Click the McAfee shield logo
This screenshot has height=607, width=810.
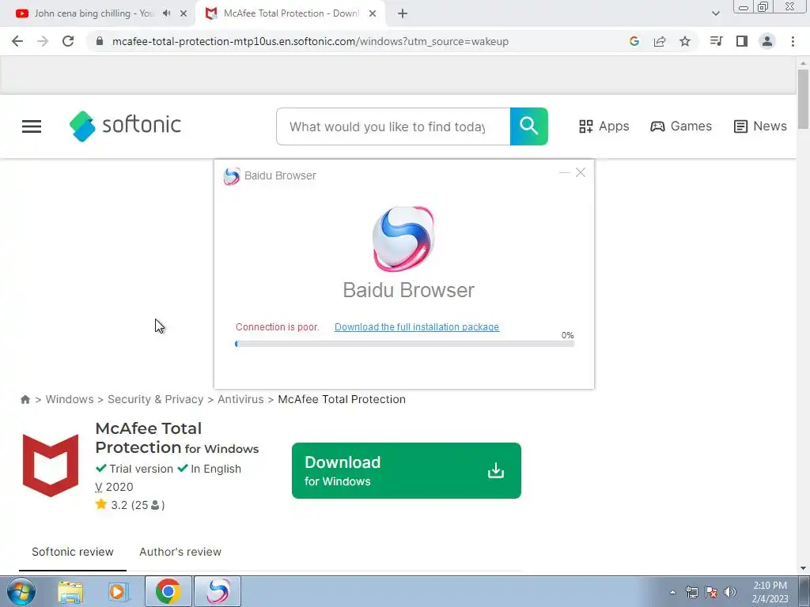(51, 466)
